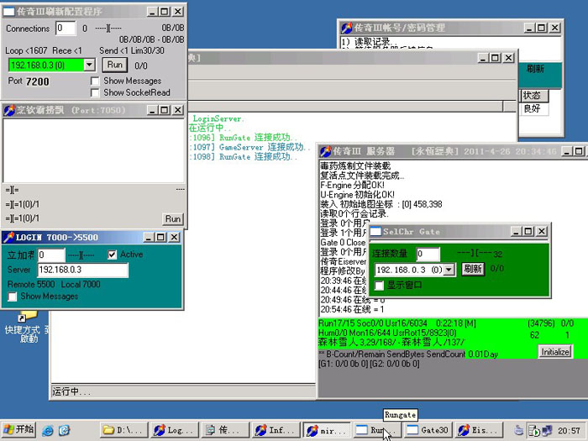Screen dimensions: 588x441
Task: Expand the green 192.168.0.3 (0) dropdown
Action: click(x=90, y=65)
